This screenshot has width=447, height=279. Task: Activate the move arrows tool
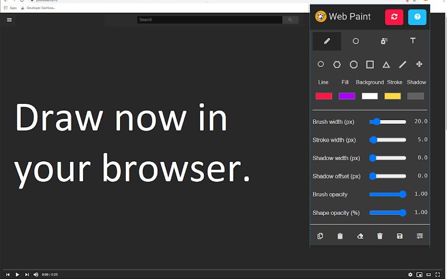pos(419,64)
